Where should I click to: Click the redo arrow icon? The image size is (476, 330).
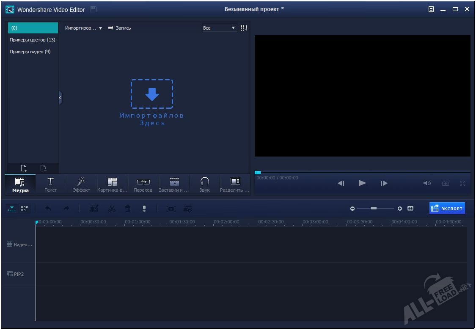coord(66,209)
